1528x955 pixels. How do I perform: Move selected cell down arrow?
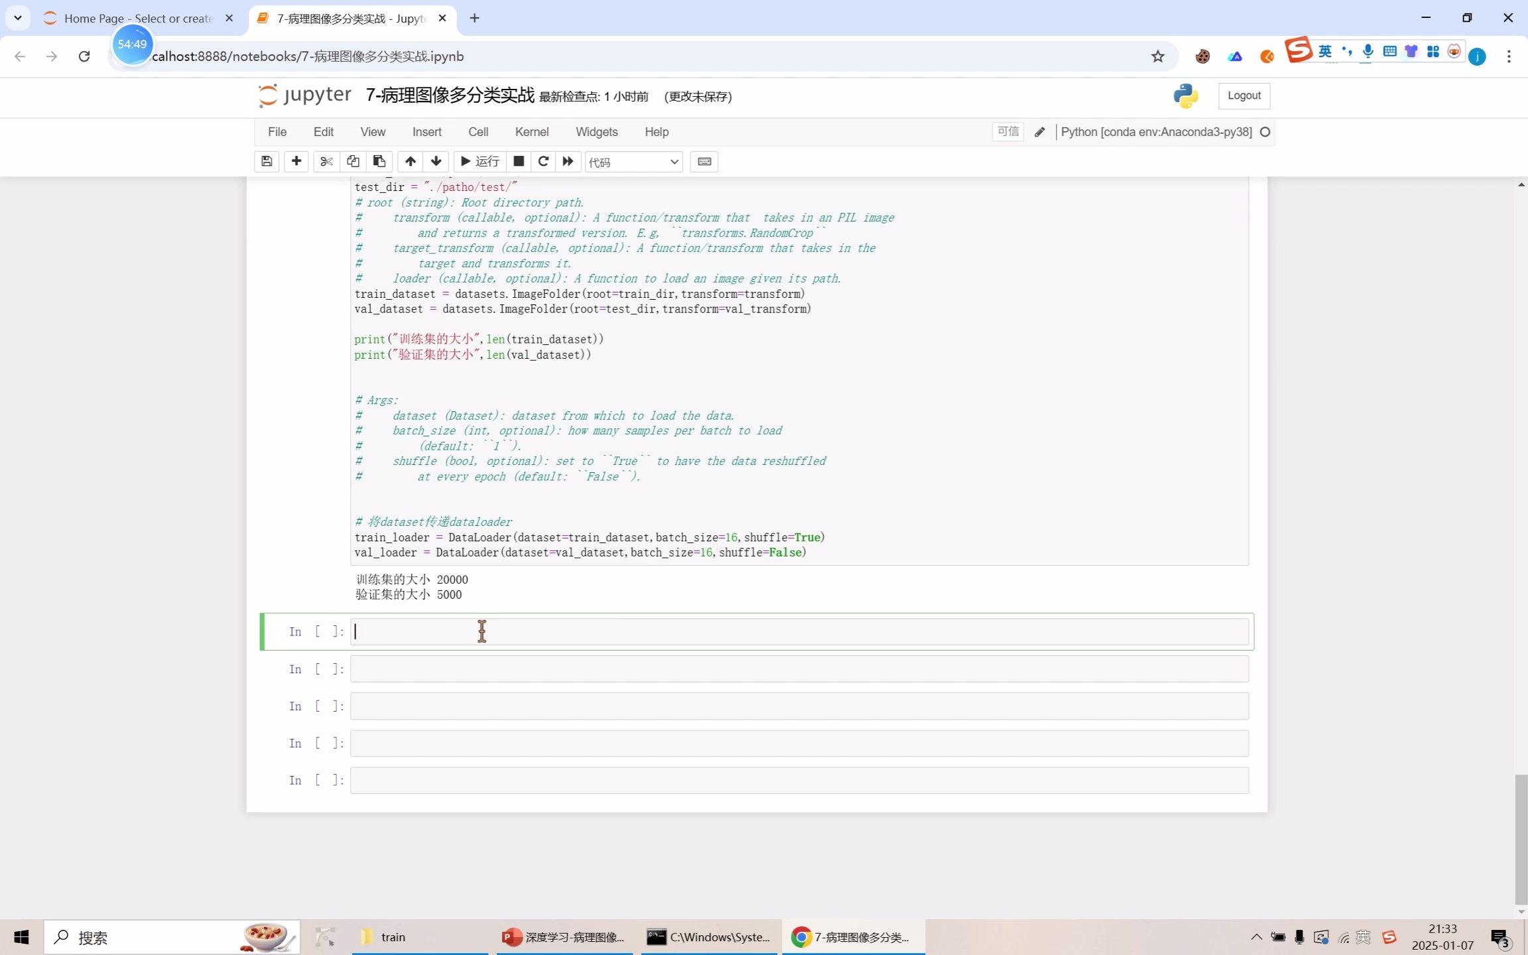(x=436, y=161)
